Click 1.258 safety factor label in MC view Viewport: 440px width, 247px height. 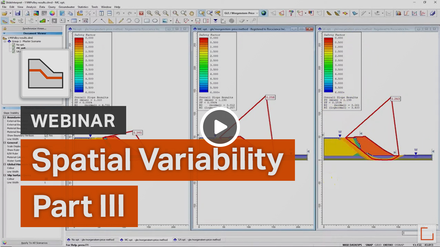270,98
